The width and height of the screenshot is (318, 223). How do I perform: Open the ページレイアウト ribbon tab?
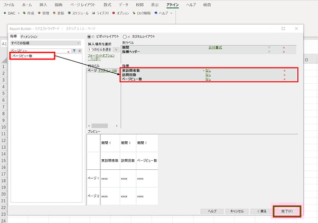click(82, 5)
